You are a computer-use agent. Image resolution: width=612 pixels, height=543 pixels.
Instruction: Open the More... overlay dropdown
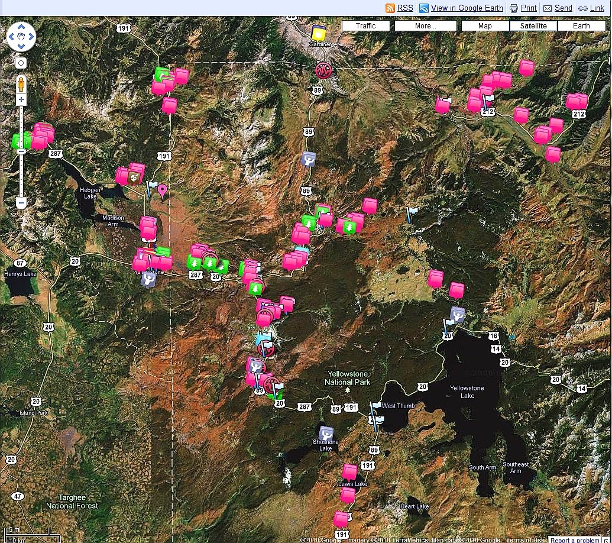425,25
